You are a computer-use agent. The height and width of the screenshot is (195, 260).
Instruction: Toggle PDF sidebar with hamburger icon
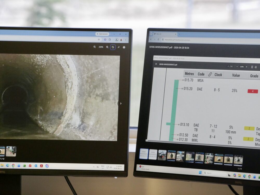tap(156, 64)
